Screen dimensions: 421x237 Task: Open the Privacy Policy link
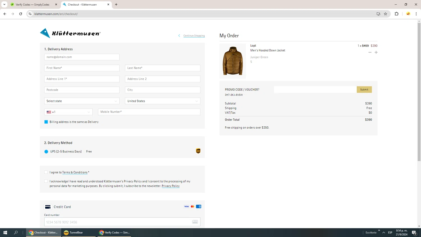point(170,186)
